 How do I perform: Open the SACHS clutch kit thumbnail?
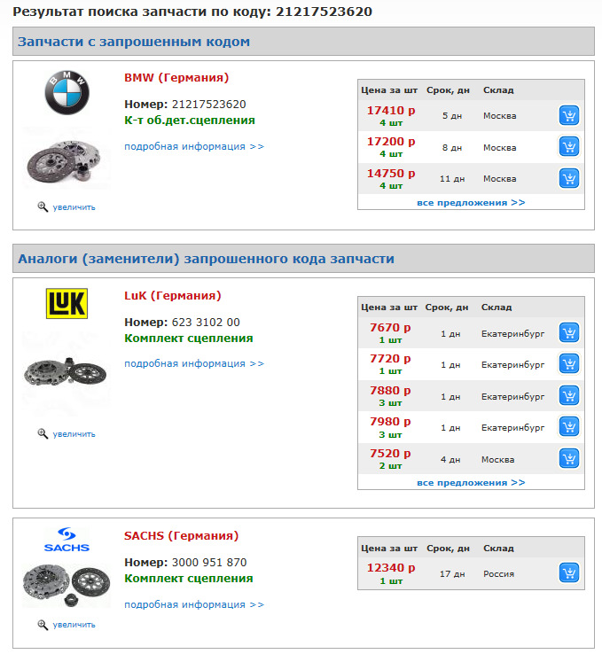(66, 584)
